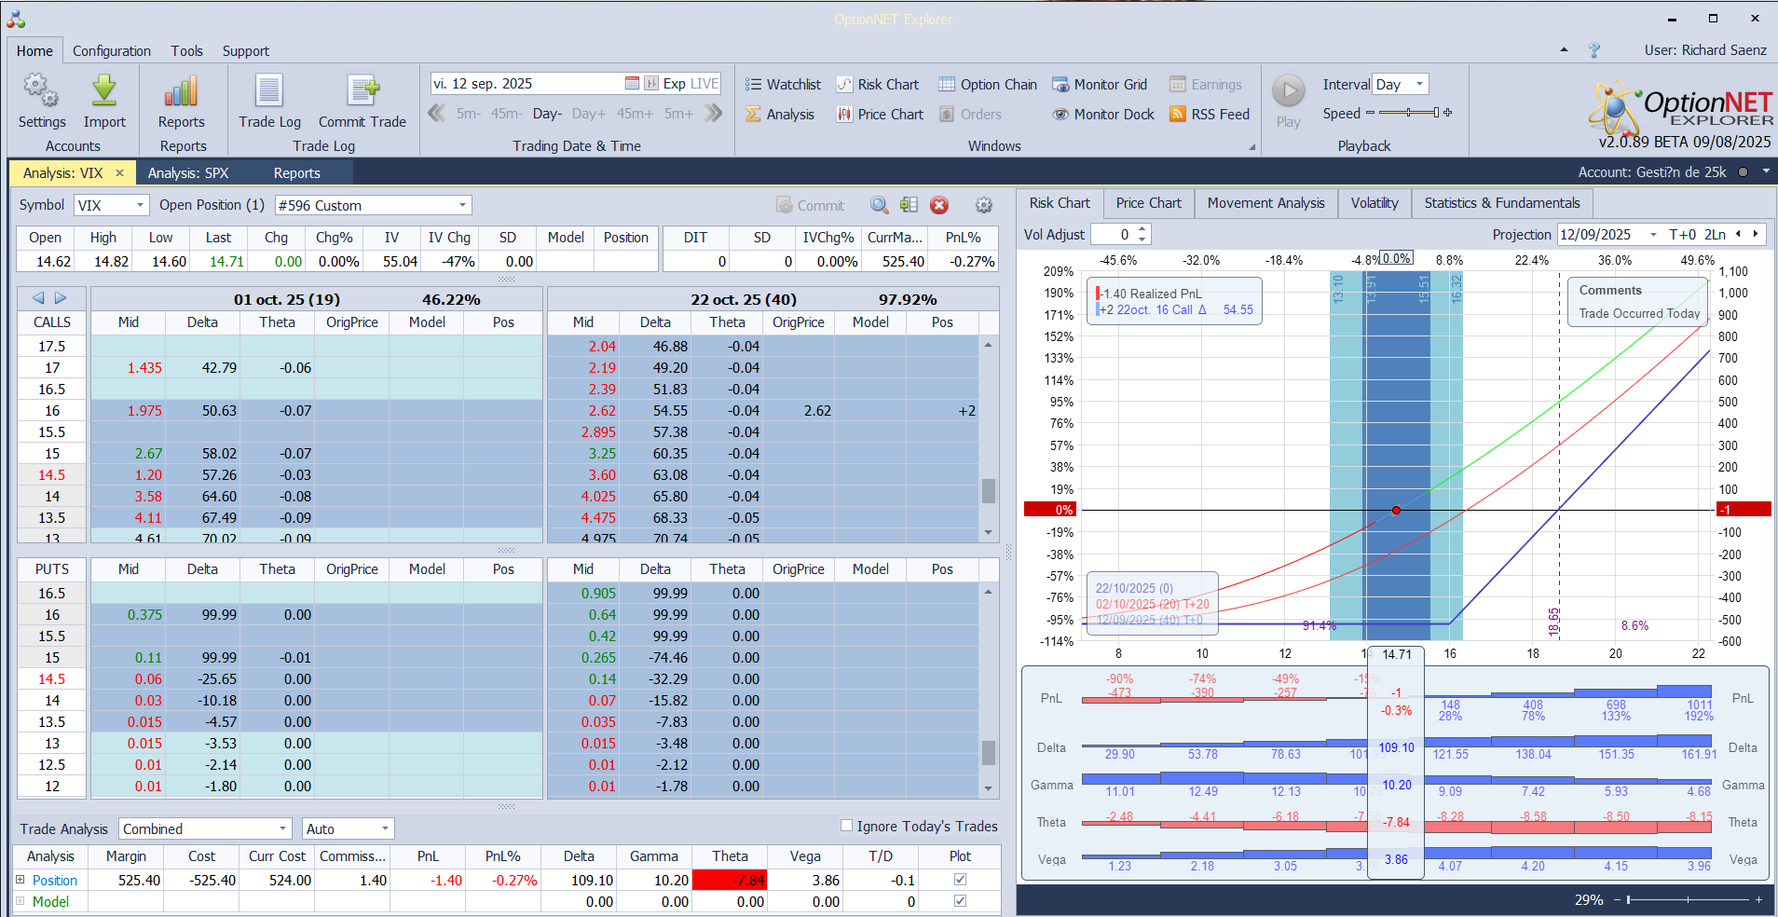
Task: Expand the Position row in analysis table
Action: [x=20, y=879]
